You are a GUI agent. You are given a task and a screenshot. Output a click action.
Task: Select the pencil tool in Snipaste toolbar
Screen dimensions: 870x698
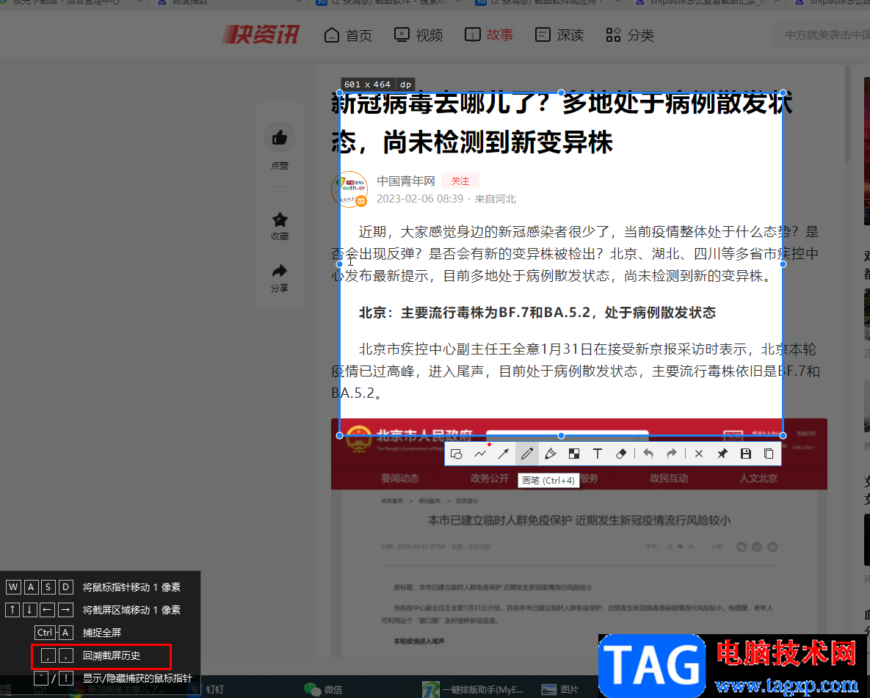[527, 454]
